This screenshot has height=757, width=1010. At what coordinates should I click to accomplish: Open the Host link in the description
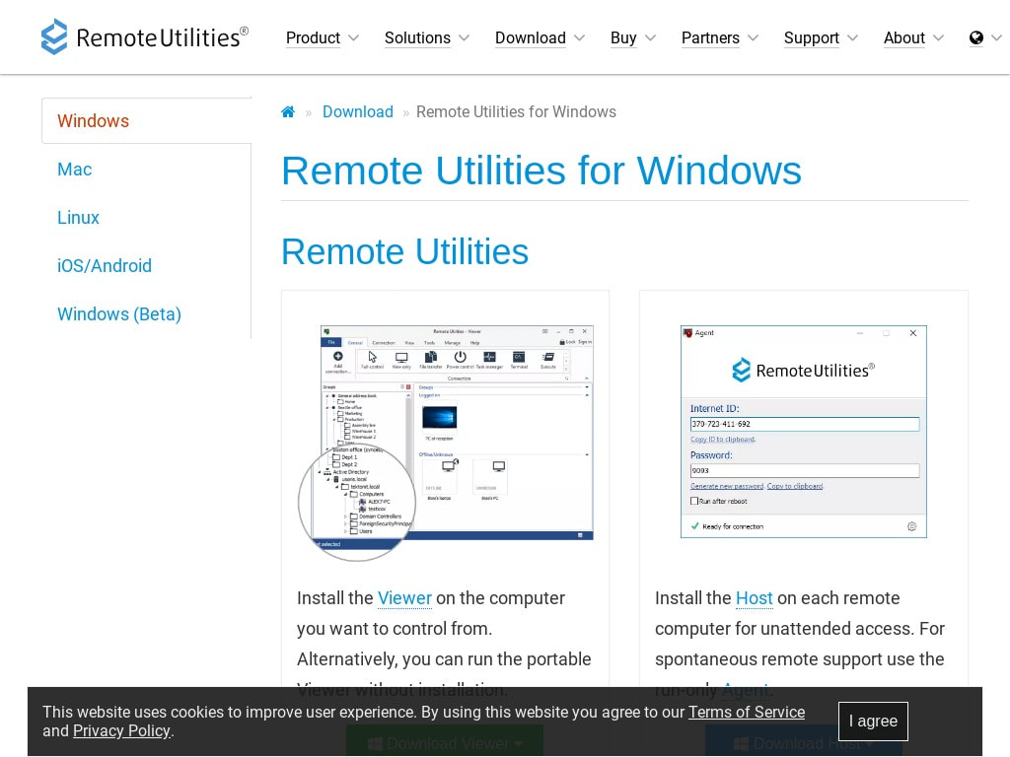point(754,598)
